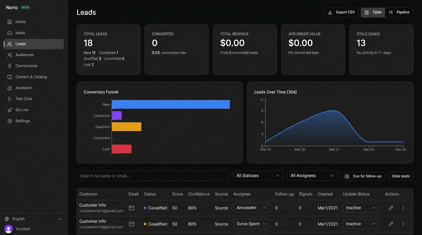Click the calendar icon in Due for follow-up
The width and height of the screenshot is (422, 235).
347,176
